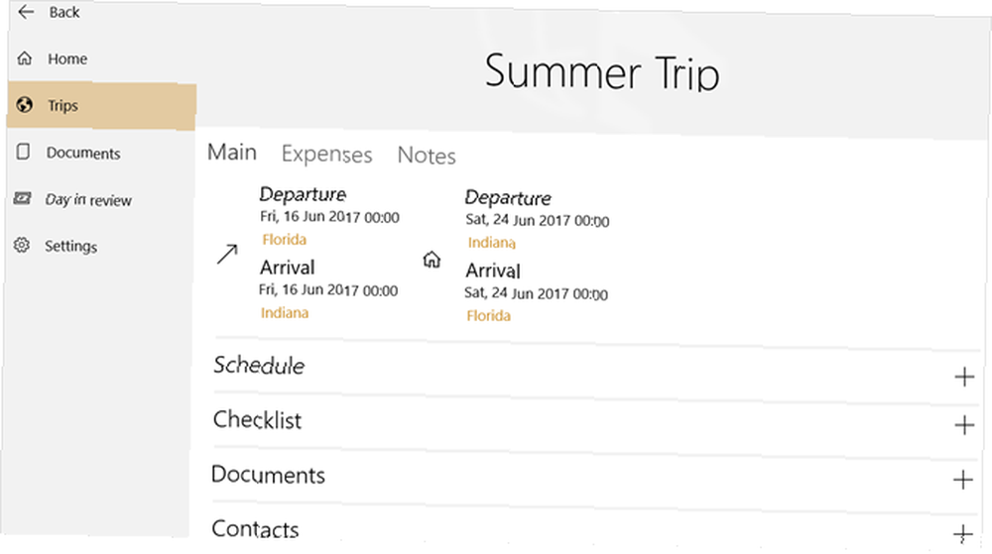Click the Back arrow icon
This screenshot has width=992, height=554.
click(x=26, y=11)
